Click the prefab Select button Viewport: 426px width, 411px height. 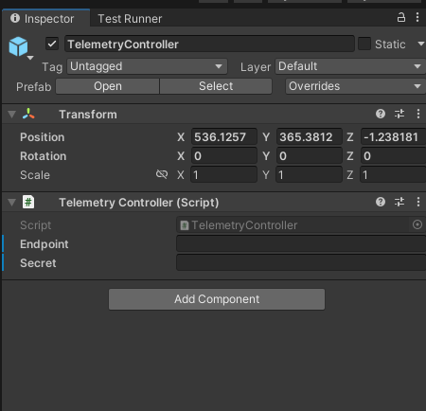[216, 86]
